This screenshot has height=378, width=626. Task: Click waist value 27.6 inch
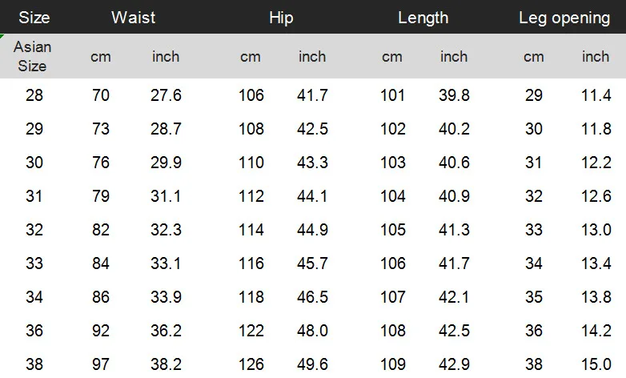pyautogui.click(x=166, y=95)
